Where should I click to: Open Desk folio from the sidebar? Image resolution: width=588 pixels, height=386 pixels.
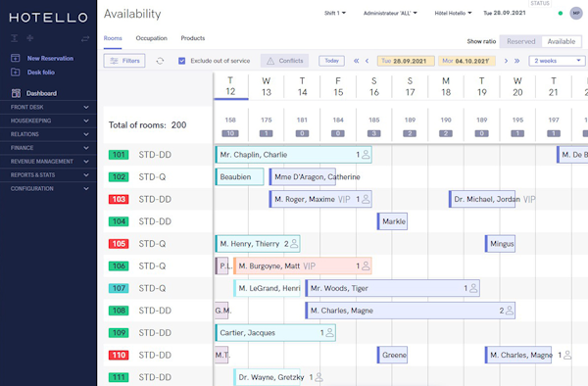(41, 72)
